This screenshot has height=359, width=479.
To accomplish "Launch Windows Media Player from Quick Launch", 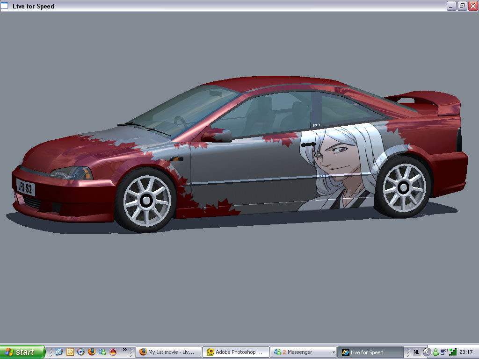I will (80, 352).
